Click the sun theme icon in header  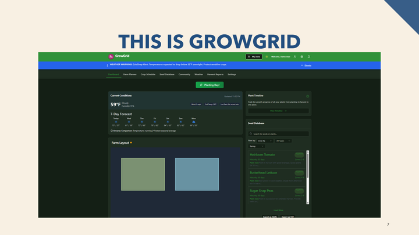point(267,57)
